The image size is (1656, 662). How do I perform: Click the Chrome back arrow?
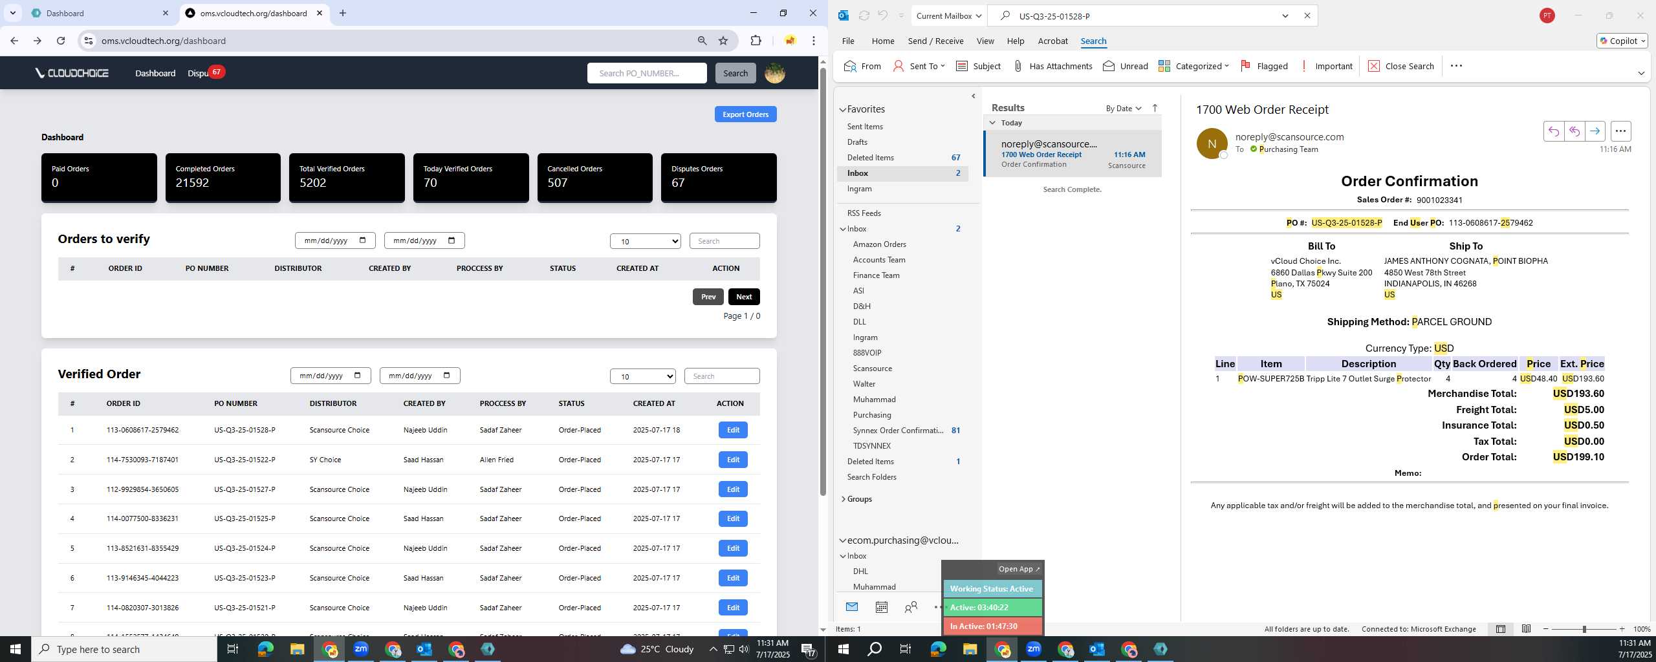coord(14,41)
